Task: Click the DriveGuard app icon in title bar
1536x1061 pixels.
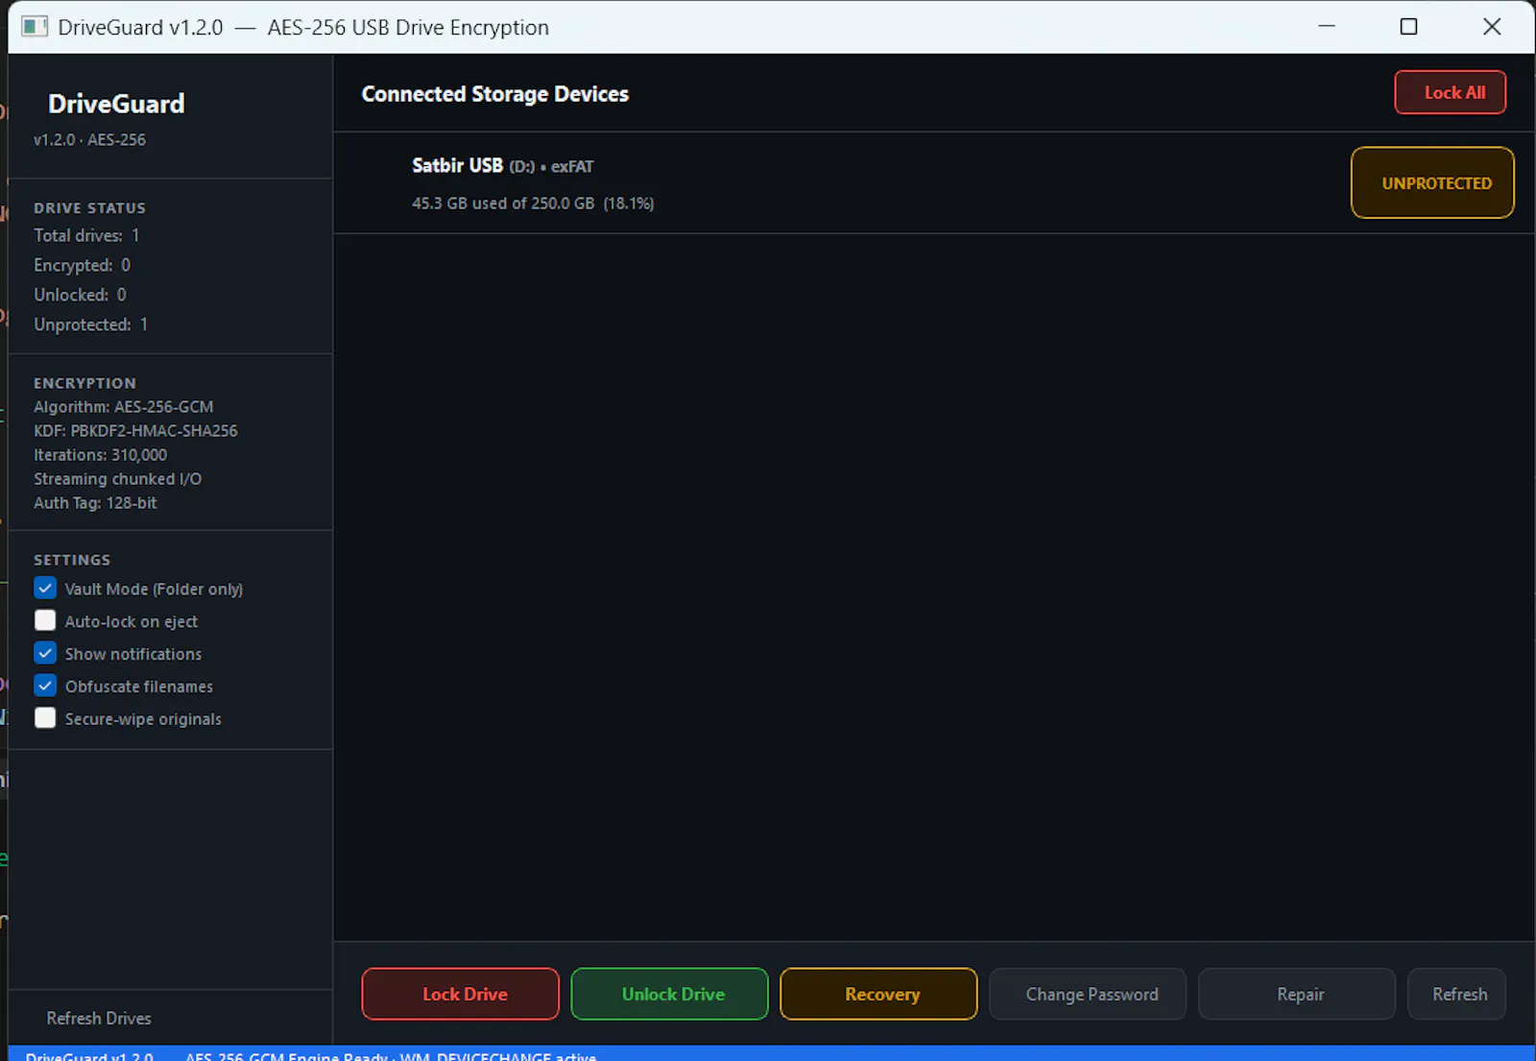Action: pyautogui.click(x=35, y=27)
